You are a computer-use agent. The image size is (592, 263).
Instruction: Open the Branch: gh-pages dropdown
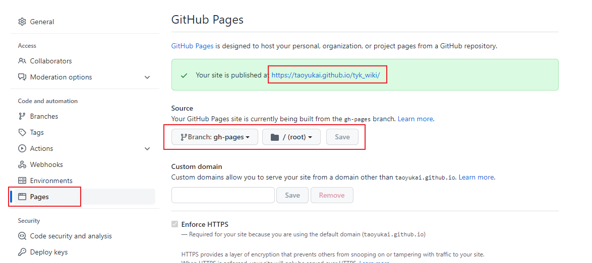[215, 137]
